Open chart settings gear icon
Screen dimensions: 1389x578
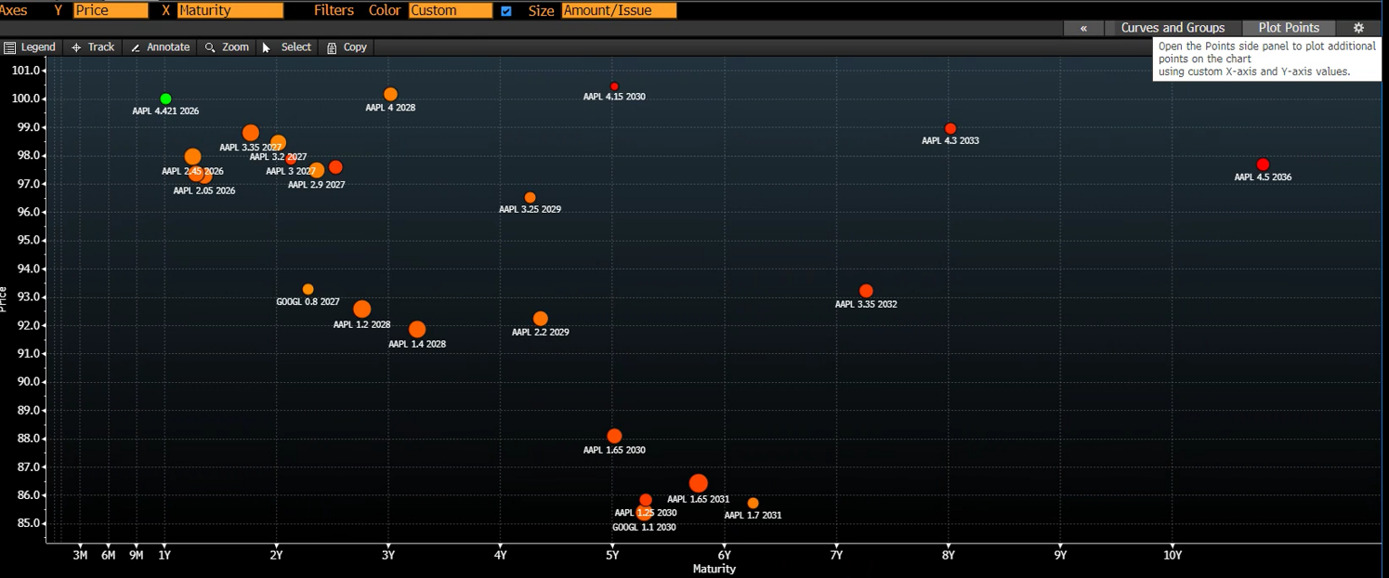coord(1358,28)
